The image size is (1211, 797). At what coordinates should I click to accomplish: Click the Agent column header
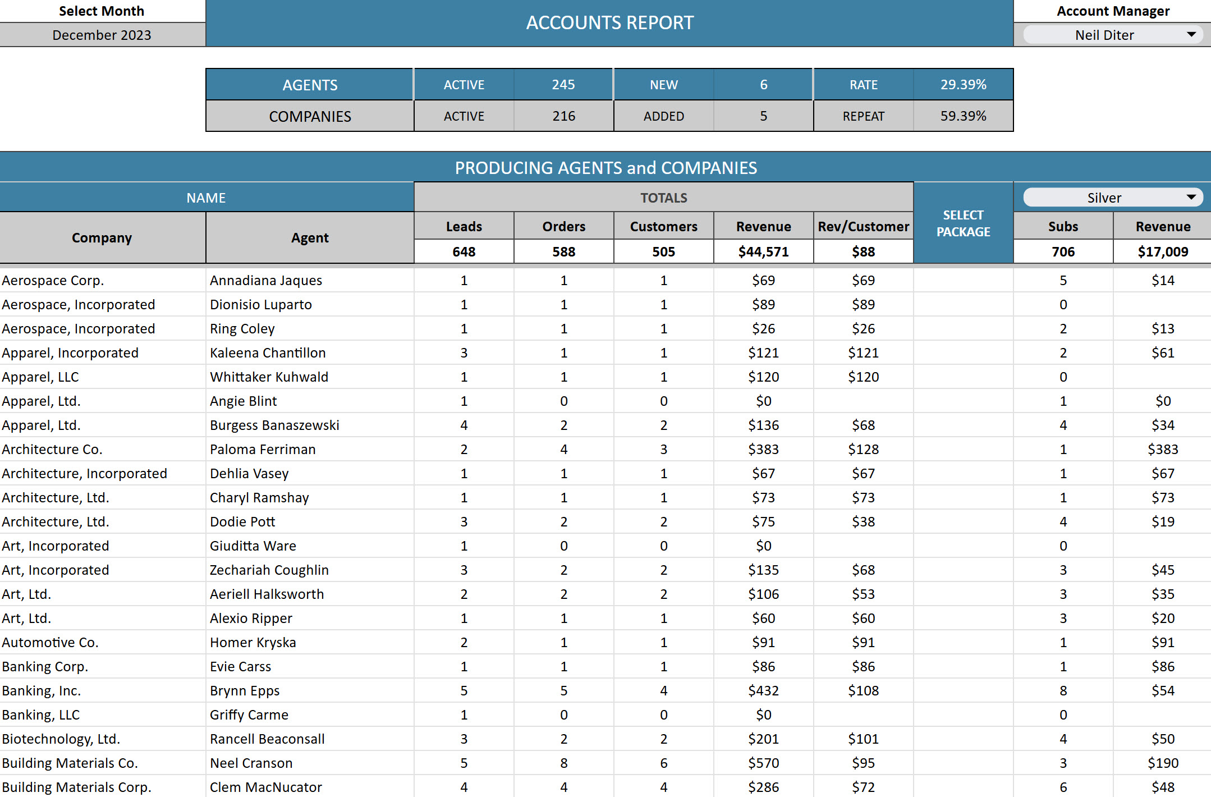tap(310, 237)
